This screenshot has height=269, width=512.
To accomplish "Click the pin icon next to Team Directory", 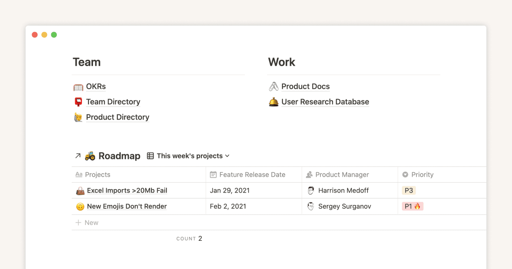I will click(x=78, y=102).
